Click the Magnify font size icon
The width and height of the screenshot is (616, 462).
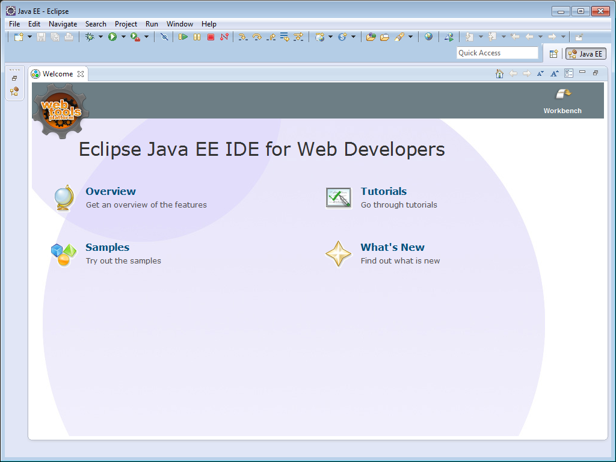coord(554,73)
